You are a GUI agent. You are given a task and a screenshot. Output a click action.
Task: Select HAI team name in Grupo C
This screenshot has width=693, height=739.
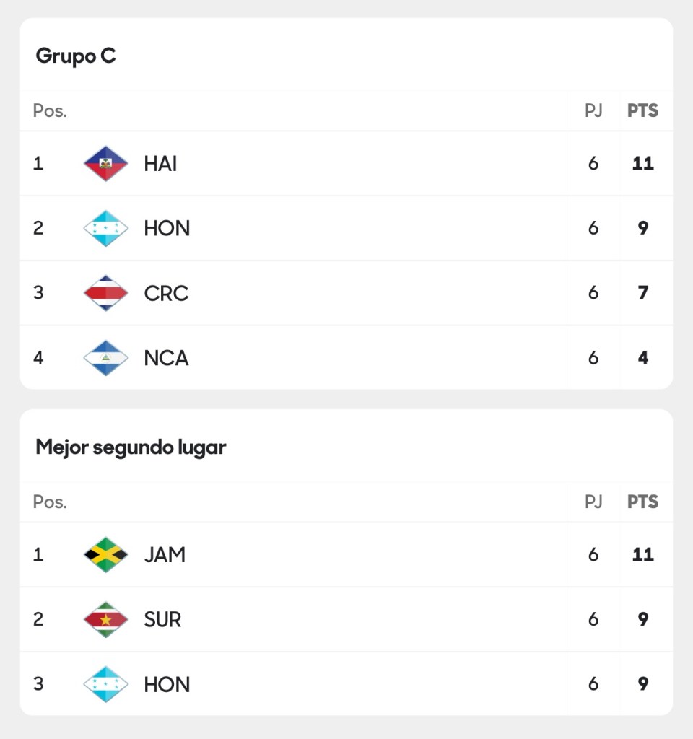pos(160,164)
